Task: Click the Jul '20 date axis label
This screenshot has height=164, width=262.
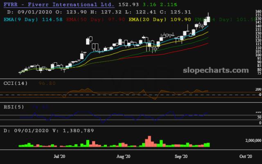Action: pos(59,157)
